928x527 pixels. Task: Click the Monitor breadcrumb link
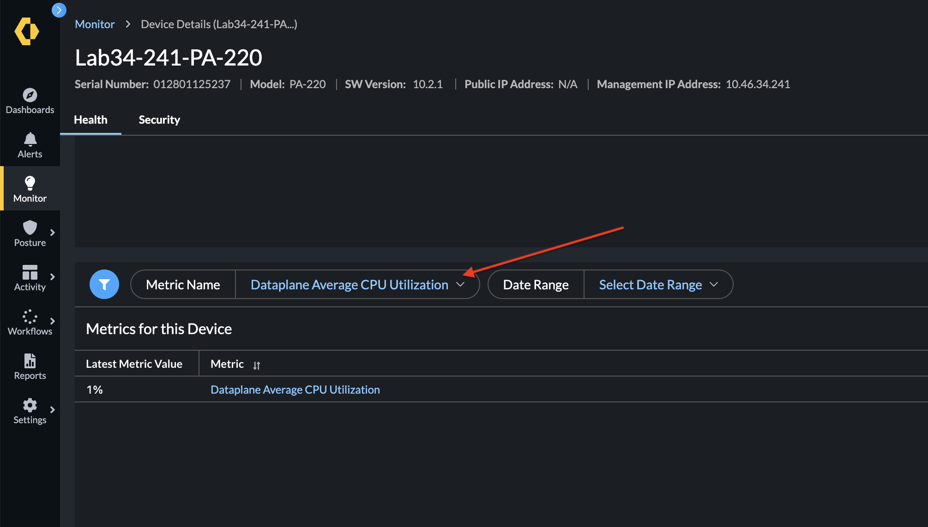pyautogui.click(x=95, y=24)
